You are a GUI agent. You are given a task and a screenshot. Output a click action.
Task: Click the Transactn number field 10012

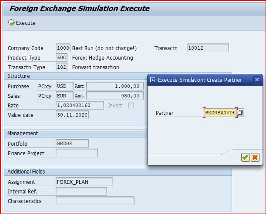point(208,48)
